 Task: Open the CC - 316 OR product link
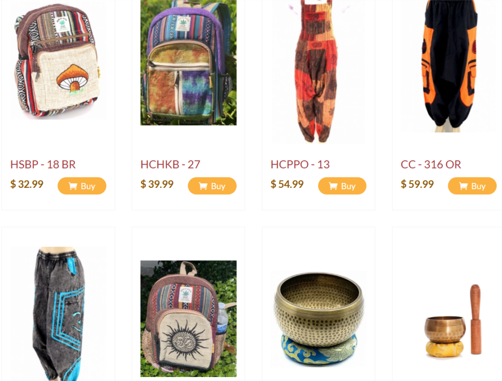[431, 165]
